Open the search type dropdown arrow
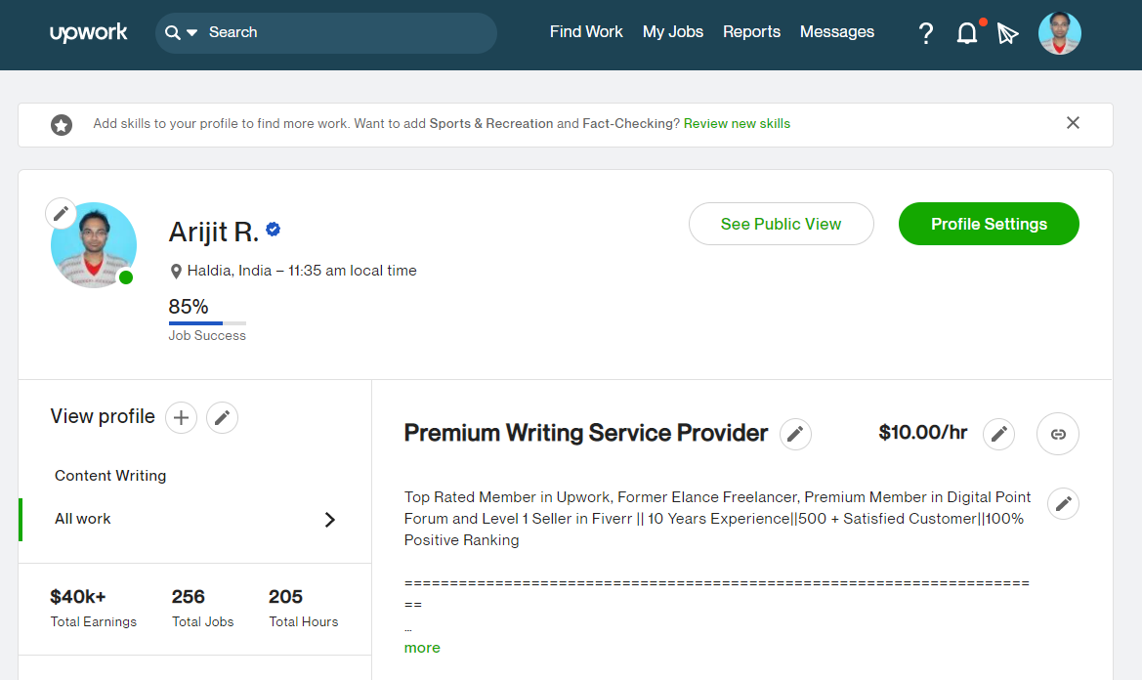The width and height of the screenshot is (1142, 680). (x=191, y=33)
